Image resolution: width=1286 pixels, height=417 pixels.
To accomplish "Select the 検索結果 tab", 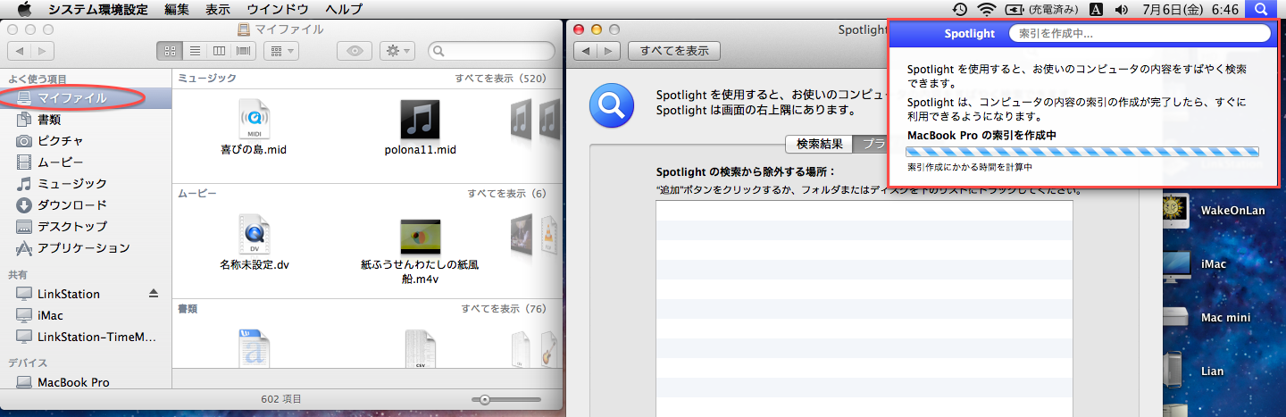I will [x=819, y=144].
